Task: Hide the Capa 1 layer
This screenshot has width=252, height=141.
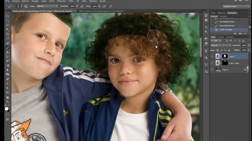Action: [212, 56]
